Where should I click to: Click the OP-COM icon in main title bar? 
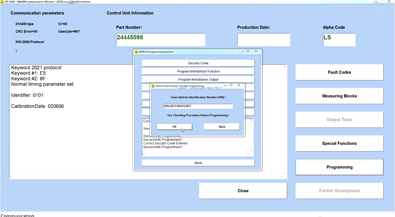2,1
